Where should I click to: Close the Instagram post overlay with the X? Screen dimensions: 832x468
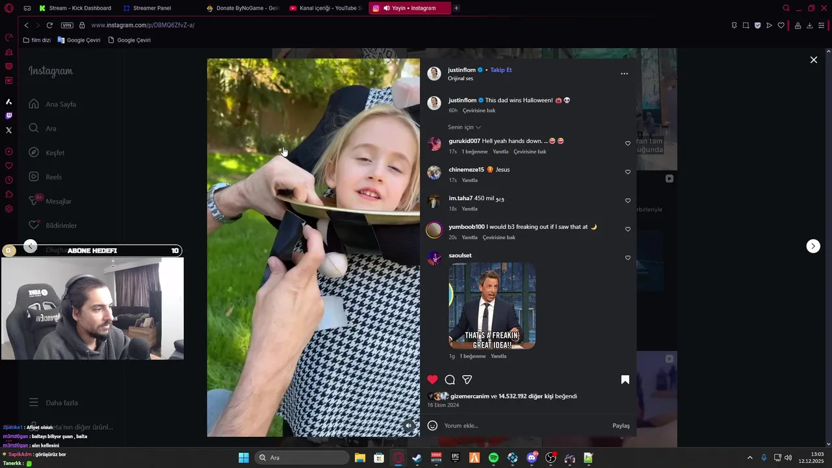(813, 60)
